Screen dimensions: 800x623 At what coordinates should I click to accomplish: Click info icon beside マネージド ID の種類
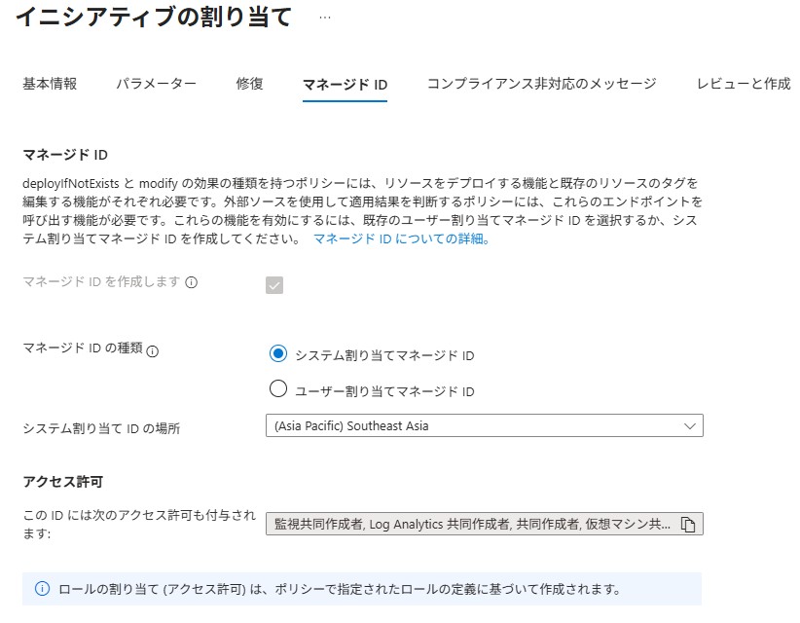point(153,351)
